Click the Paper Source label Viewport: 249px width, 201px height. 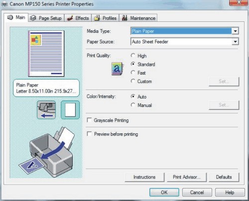pyautogui.click(x=101, y=42)
